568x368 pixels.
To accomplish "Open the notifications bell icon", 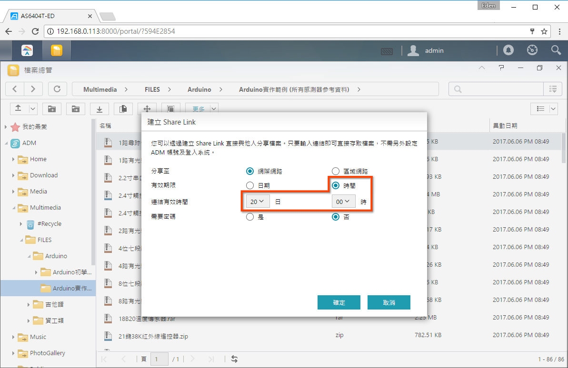I will [x=508, y=50].
